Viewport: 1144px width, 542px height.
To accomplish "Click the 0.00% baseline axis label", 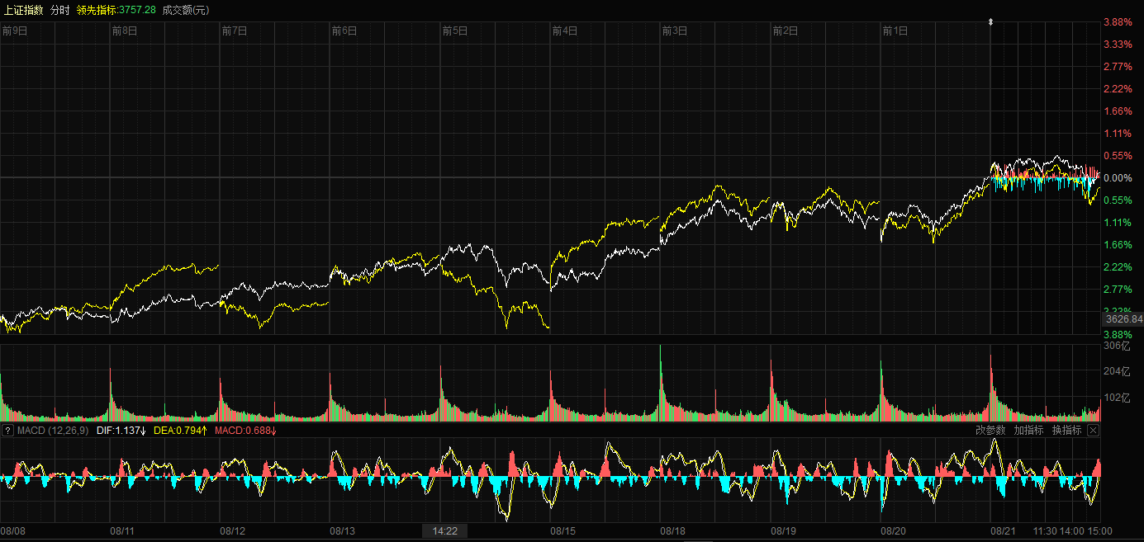I will 1117,178.
